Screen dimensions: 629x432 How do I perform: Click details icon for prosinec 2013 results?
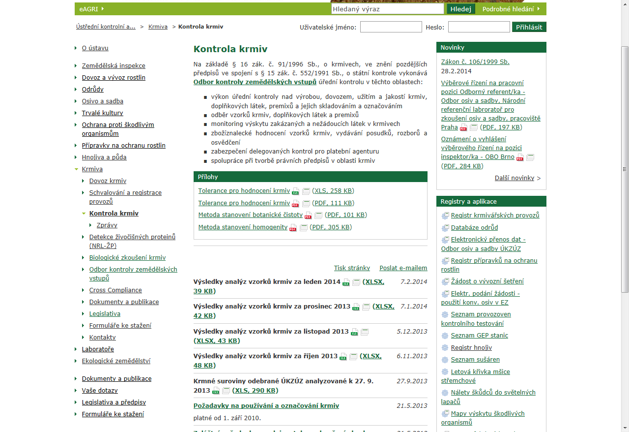tap(366, 307)
